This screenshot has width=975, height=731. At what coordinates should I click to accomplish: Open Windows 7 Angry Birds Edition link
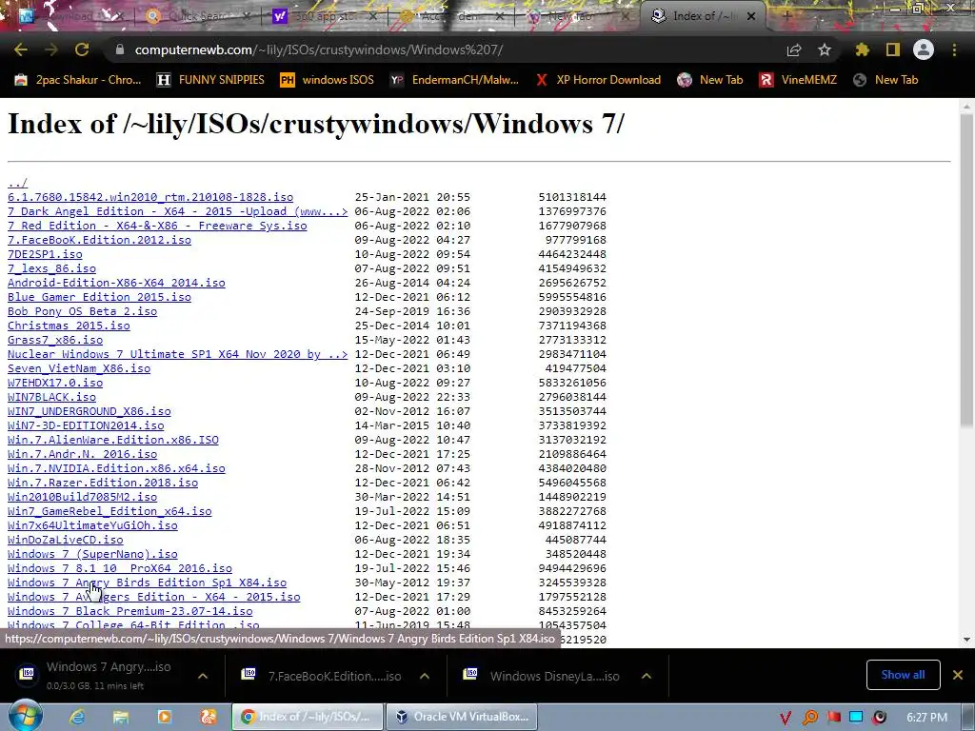point(147,583)
